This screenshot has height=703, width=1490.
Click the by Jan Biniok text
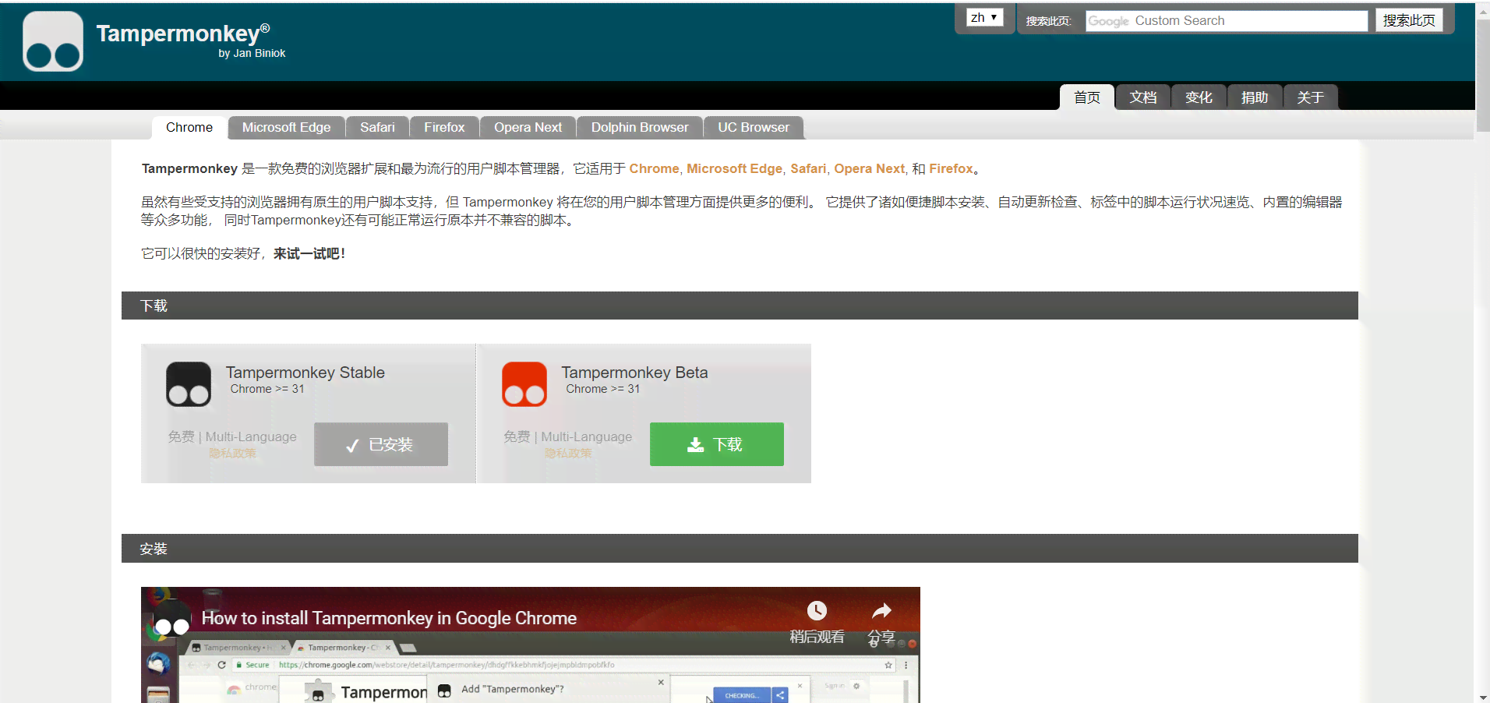click(252, 53)
